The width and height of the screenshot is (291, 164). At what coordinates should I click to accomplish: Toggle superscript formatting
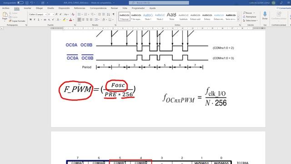(x=53, y=20)
